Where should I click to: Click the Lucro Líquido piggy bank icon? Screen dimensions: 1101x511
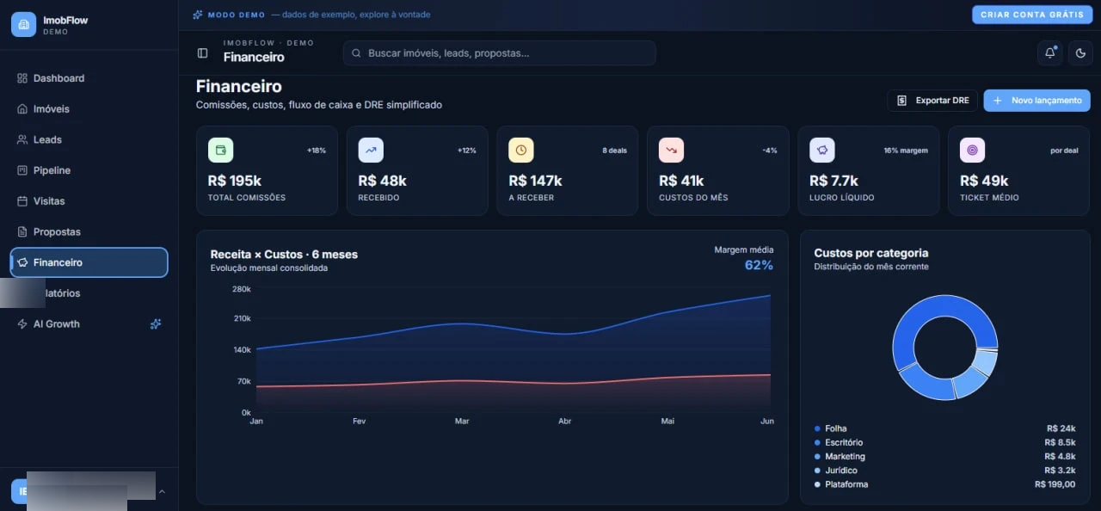821,150
